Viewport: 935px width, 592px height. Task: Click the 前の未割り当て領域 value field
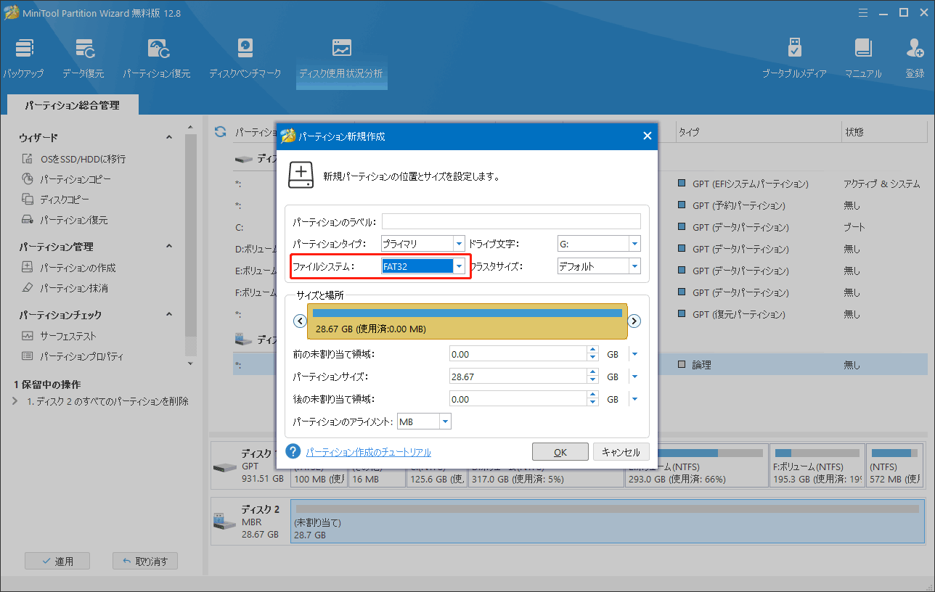coord(518,354)
